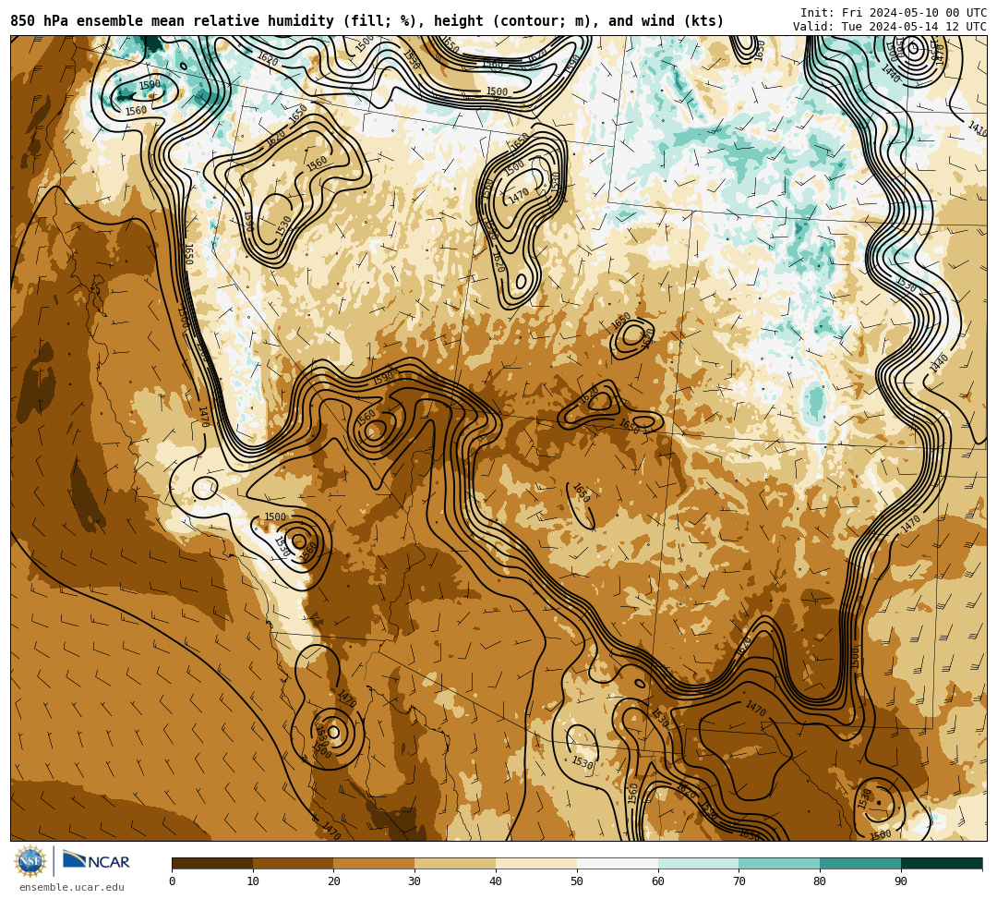Screen dimensions: 997x899
Task: Click the plot title text
Action: click(x=366, y=21)
